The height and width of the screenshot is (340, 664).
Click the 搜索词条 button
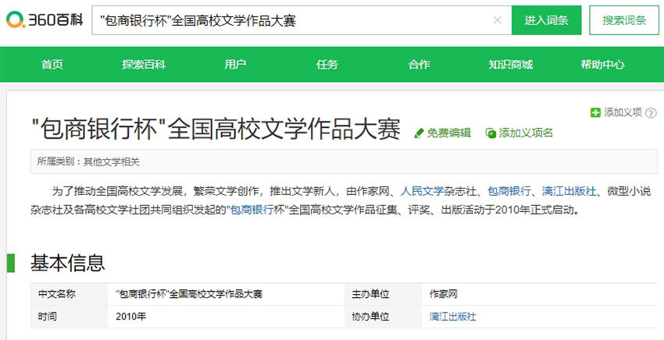624,20
